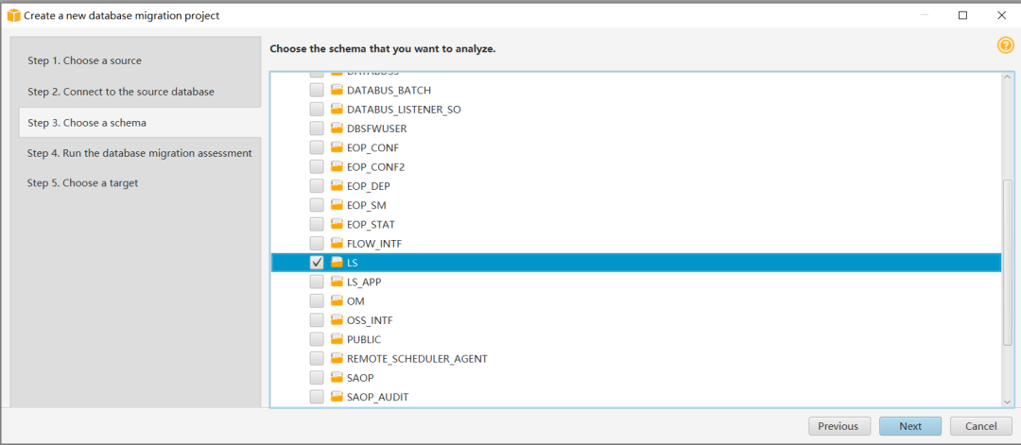Click the app logo in title bar
Screen dimensions: 1021x445
point(14,15)
